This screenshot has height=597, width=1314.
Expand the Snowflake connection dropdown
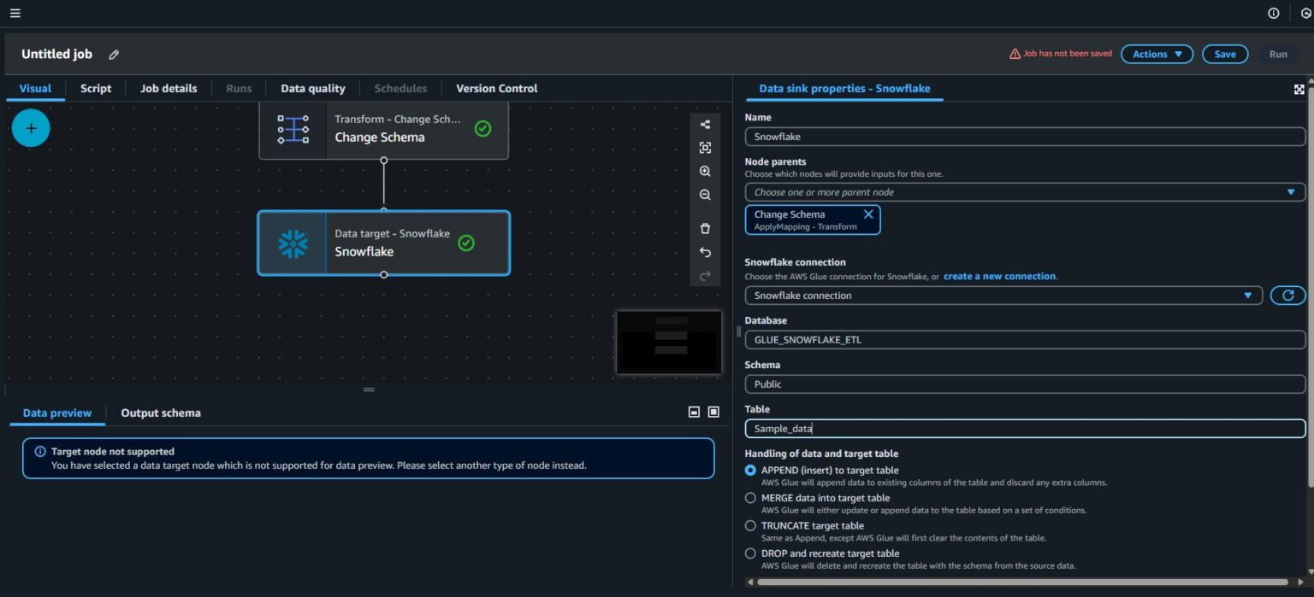click(x=1003, y=296)
